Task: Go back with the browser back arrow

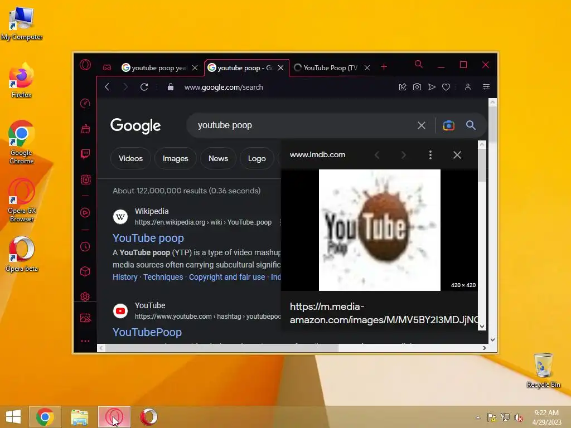Action: click(107, 87)
